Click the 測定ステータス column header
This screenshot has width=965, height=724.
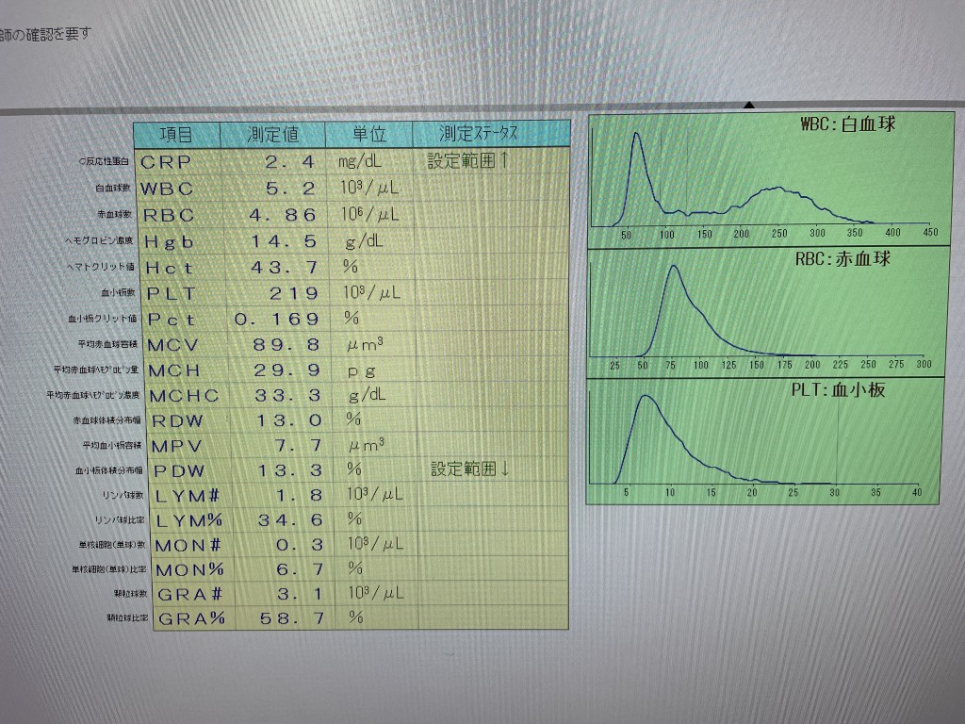pyautogui.click(x=490, y=133)
